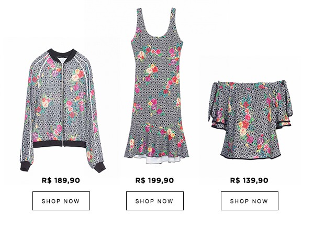Click the white lining under the dress hem
The image size is (314, 225).
point(158,159)
